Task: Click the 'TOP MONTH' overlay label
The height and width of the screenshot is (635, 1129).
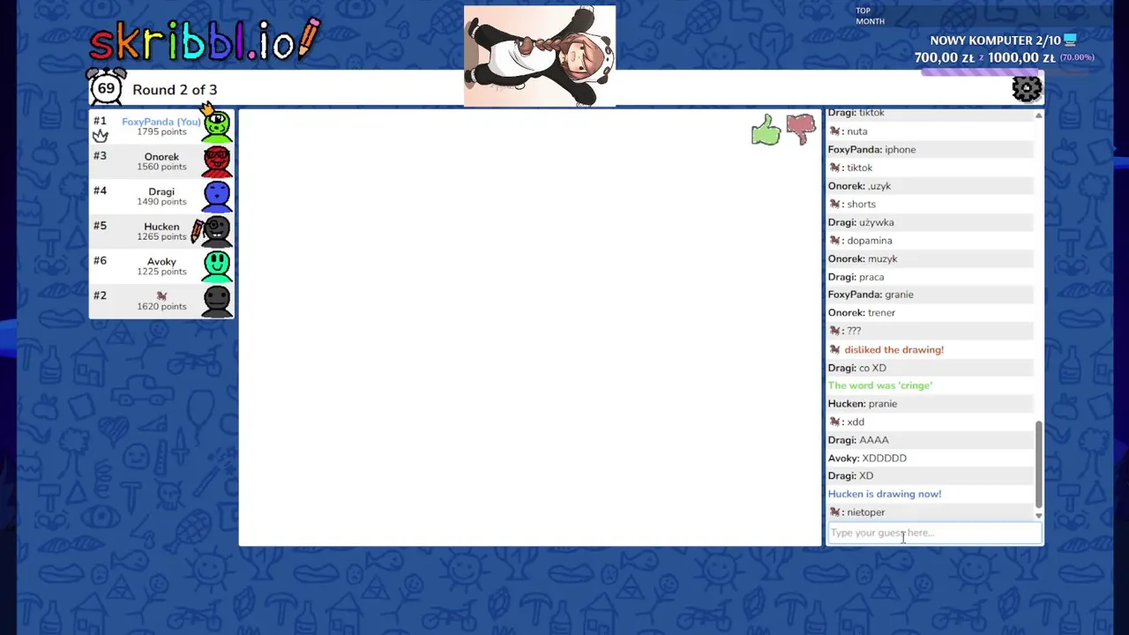Action: coord(870,16)
